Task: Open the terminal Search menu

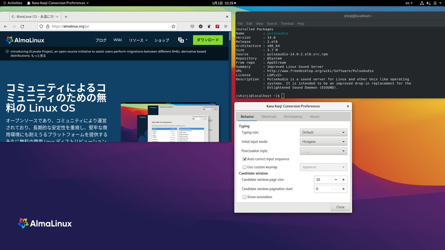Action: 272,23
